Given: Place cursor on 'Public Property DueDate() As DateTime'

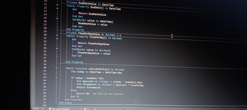Looking at the screenshot, I should pyautogui.click(x=93, y=7).
